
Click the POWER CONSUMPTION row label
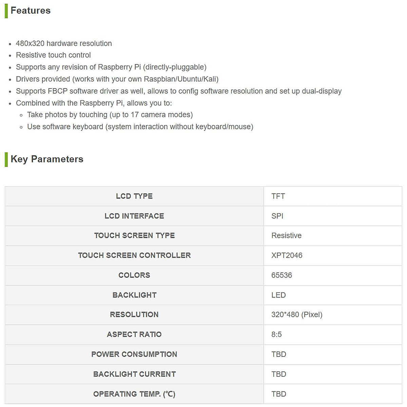[134, 354]
